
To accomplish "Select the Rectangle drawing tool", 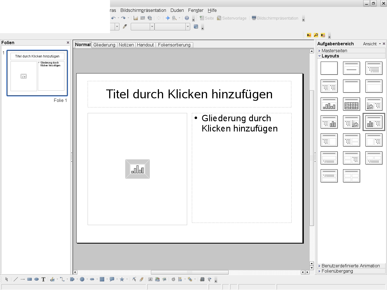I will (30, 279).
